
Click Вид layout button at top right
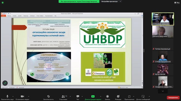[177, 2]
